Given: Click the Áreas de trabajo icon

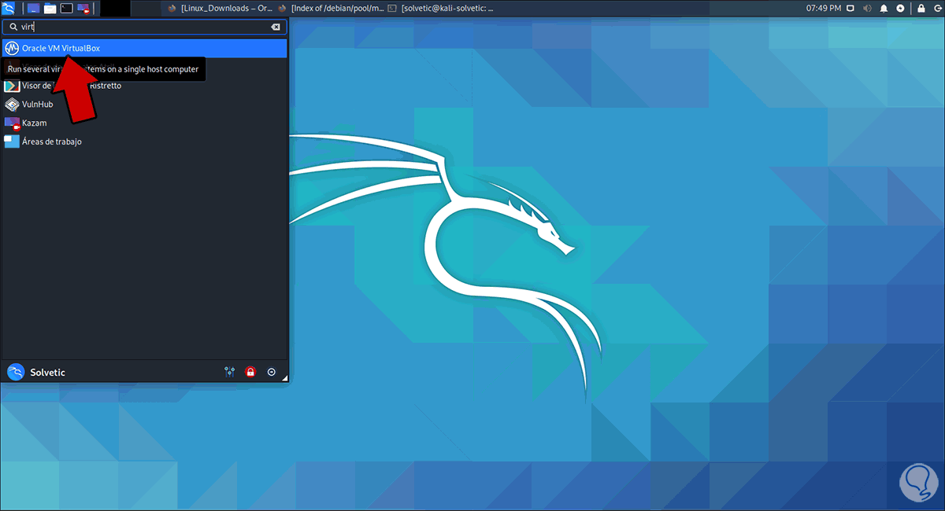Looking at the screenshot, I should coord(12,142).
